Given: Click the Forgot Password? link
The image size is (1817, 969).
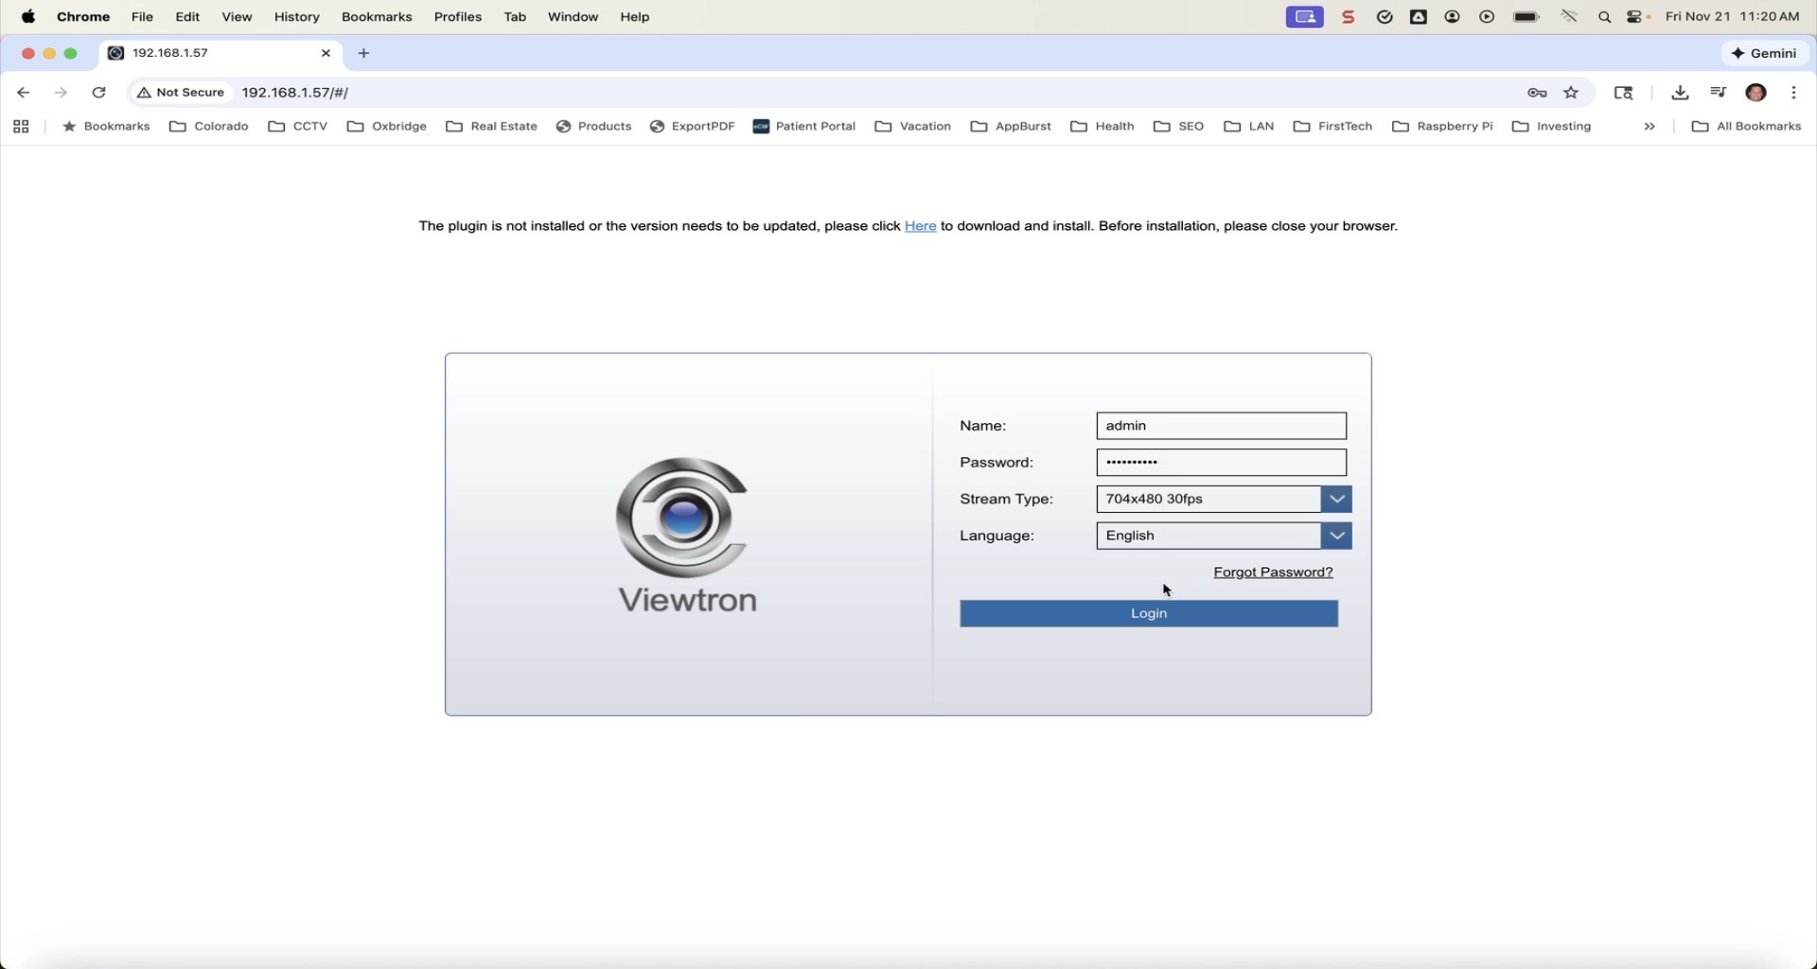Looking at the screenshot, I should 1273,573.
